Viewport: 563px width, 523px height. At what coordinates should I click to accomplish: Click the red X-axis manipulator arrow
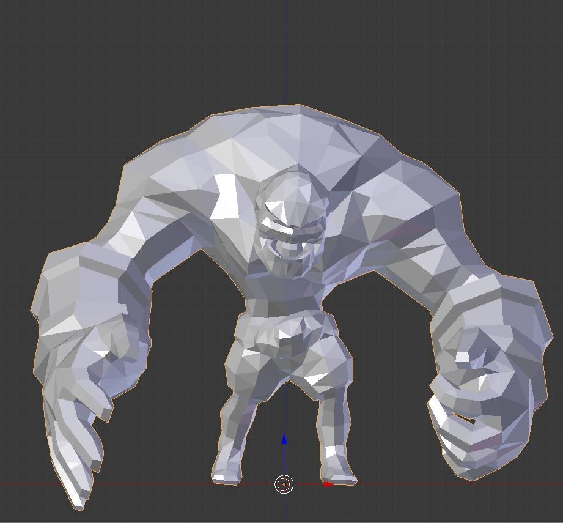[328, 484]
